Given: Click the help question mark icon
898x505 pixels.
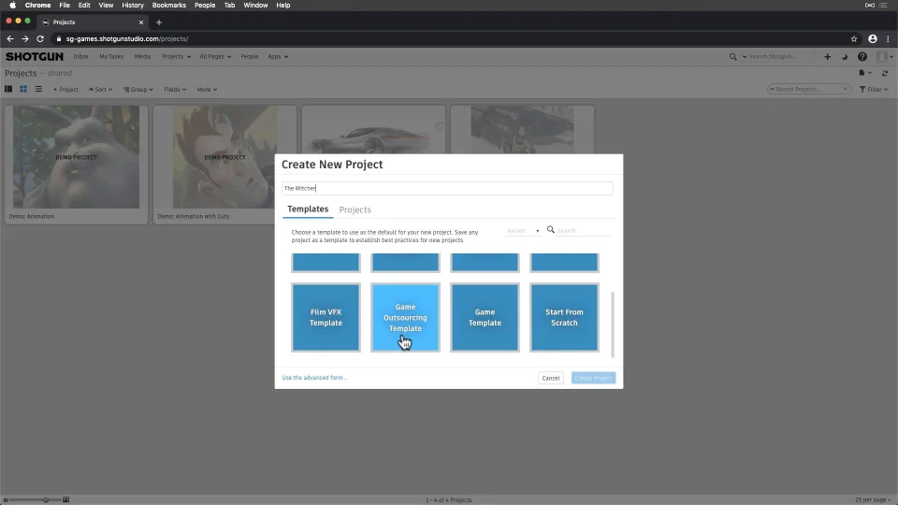Looking at the screenshot, I should tap(862, 57).
